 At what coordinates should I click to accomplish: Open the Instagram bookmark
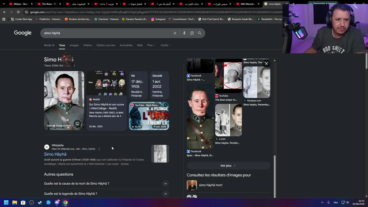158,19
